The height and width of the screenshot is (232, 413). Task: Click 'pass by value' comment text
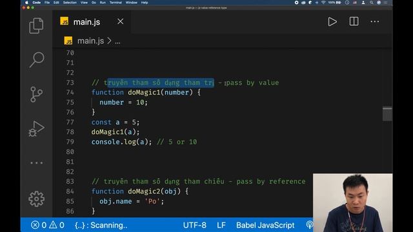click(252, 83)
